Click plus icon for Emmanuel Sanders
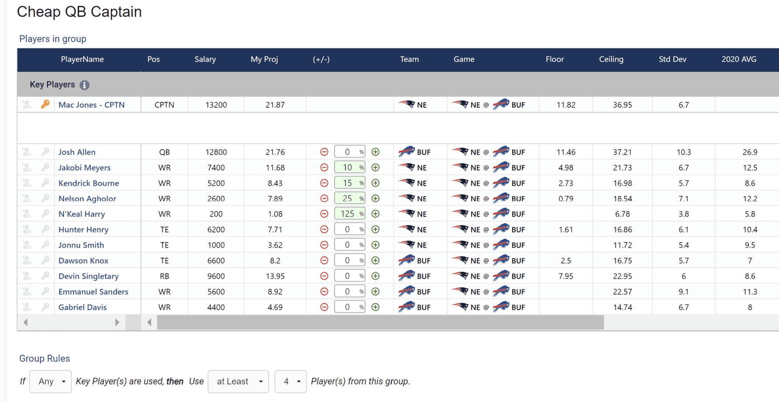This screenshot has width=779, height=403. (375, 291)
